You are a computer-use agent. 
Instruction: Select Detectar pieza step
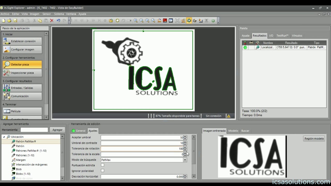click(x=22, y=65)
